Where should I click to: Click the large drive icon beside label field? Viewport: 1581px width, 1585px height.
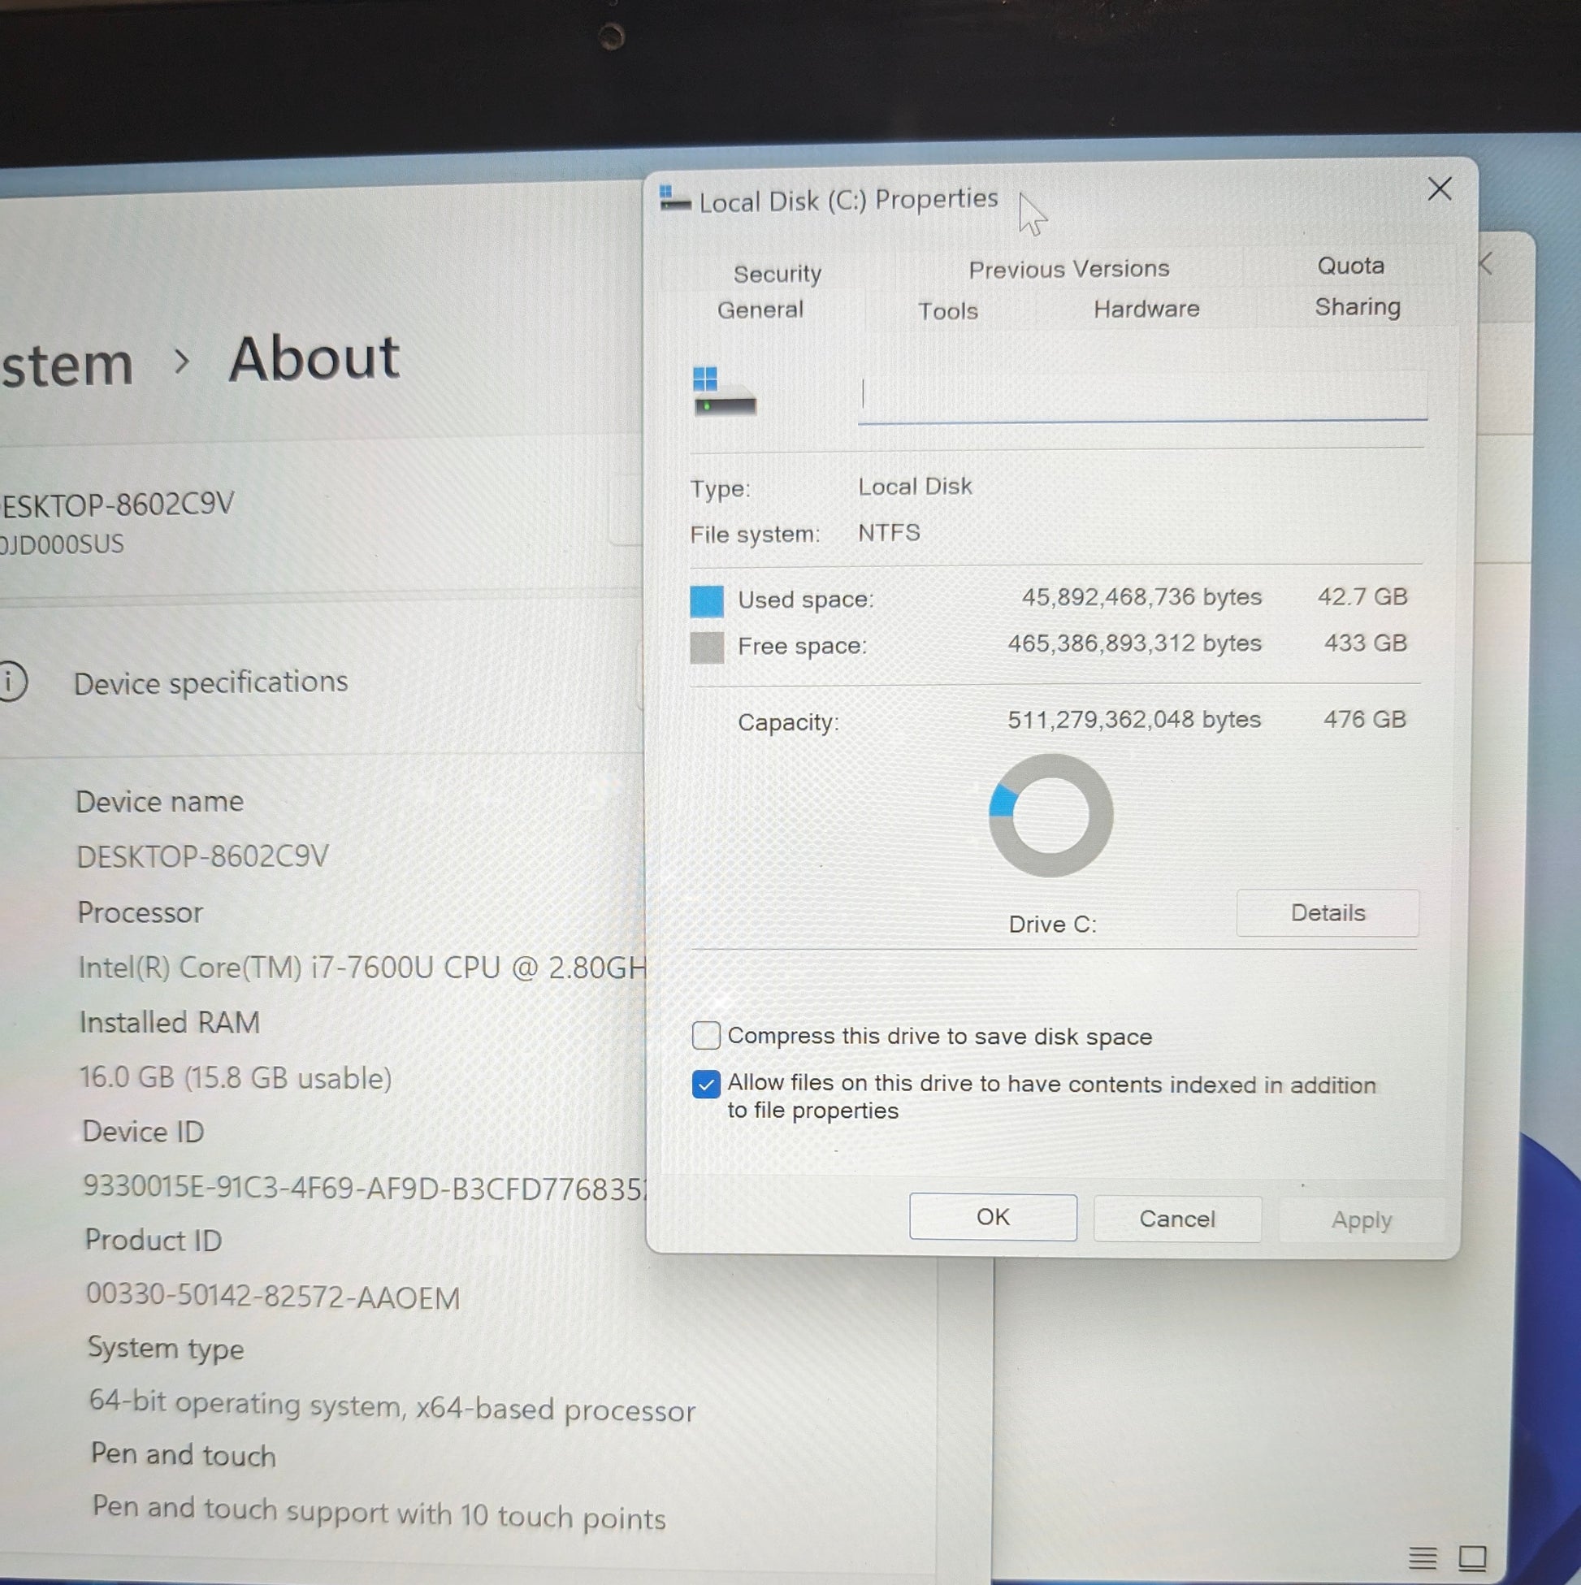(x=724, y=392)
